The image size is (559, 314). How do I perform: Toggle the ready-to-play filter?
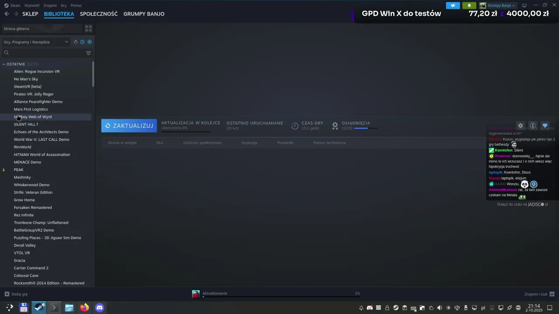click(90, 42)
